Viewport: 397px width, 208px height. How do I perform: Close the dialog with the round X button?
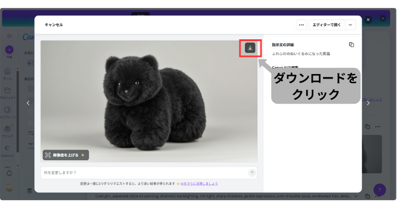(368, 20)
